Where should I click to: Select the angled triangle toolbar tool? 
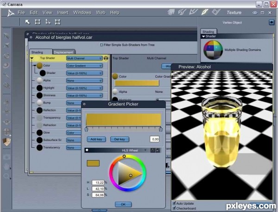tap(48, 22)
